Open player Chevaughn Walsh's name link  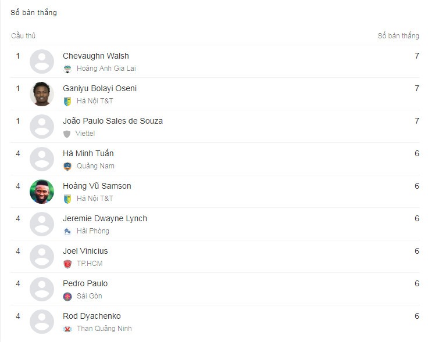point(96,56)
